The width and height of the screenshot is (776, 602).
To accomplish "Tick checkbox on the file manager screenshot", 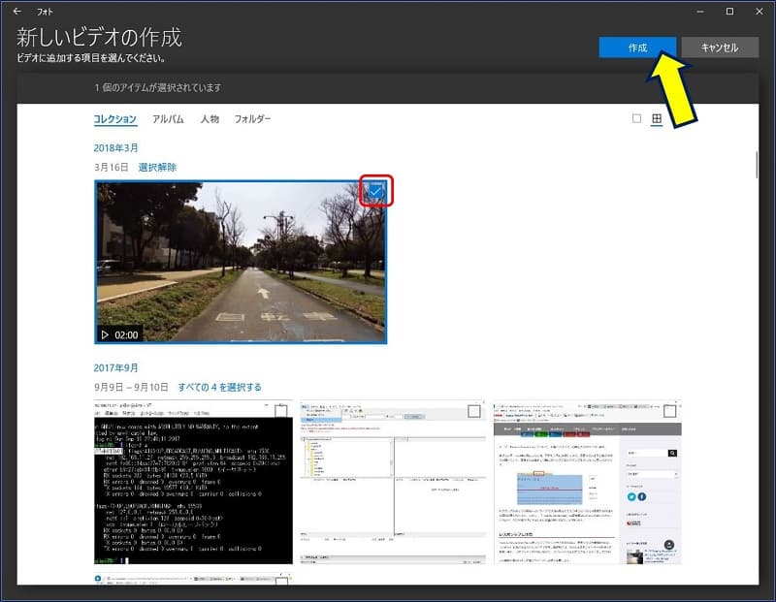I will click(x=474, y=411).
